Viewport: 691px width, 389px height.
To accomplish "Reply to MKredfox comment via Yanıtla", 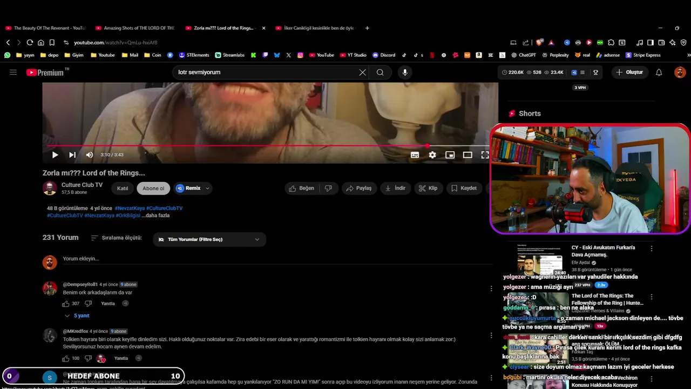I will [121, 358].
